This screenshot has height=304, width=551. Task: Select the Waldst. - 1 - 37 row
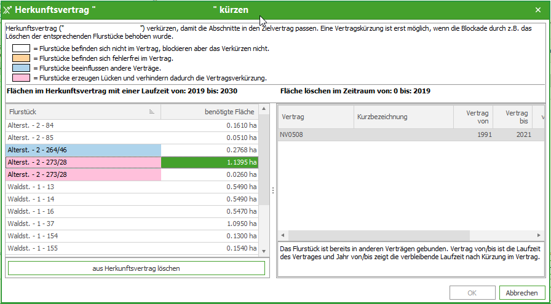pos(83,224)
